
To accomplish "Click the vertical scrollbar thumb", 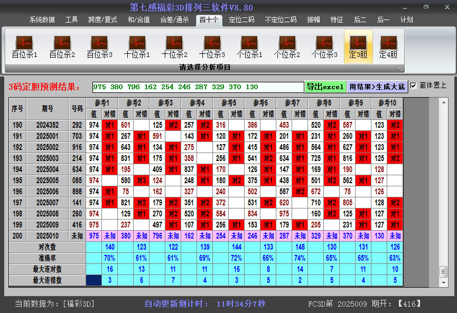I will point(444,272).
